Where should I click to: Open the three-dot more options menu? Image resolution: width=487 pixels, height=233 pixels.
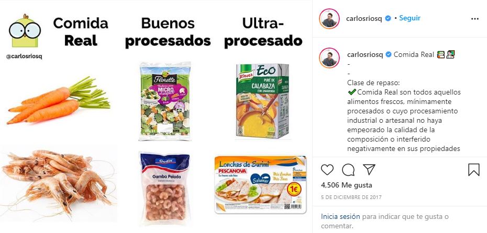(x=474, y=19)
